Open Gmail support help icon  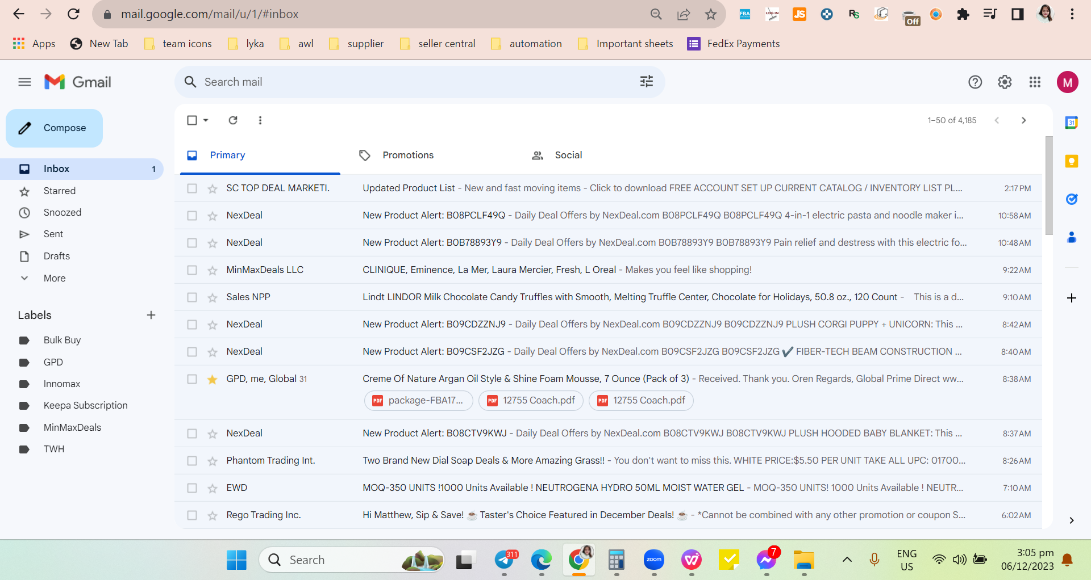coord(975,82)
